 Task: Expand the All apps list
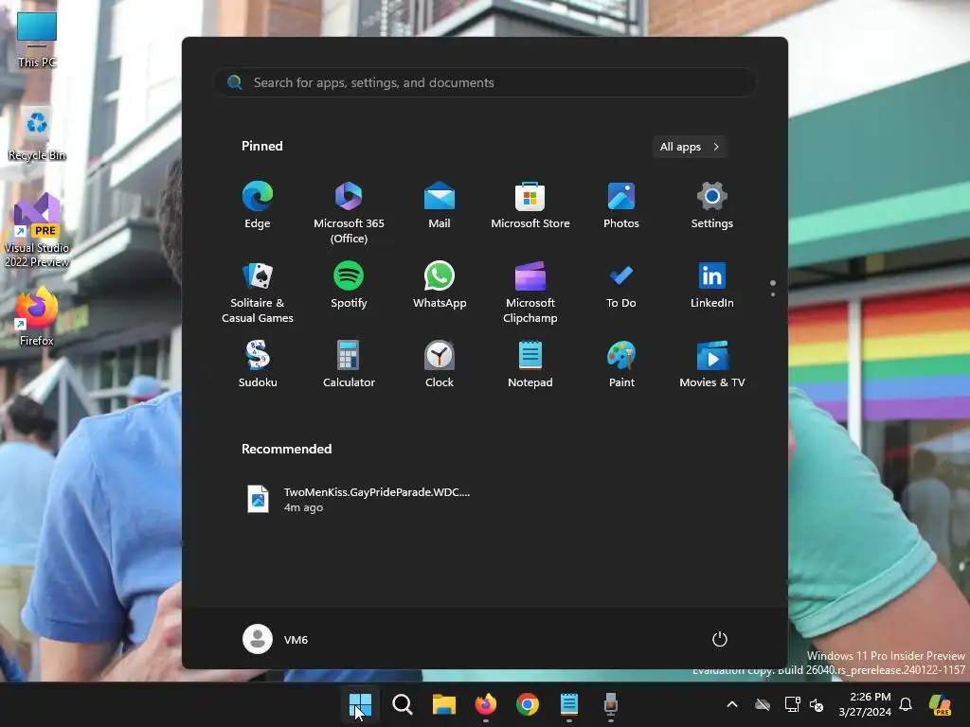[x=690, y=147]
